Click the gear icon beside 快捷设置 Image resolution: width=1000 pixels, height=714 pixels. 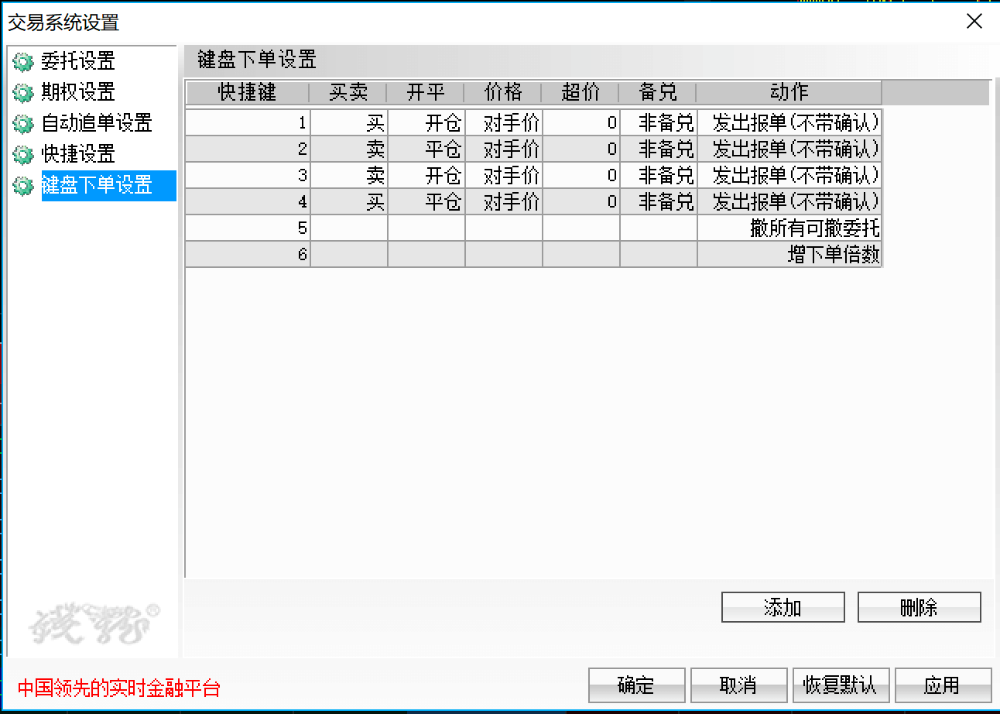coord(24,155)
